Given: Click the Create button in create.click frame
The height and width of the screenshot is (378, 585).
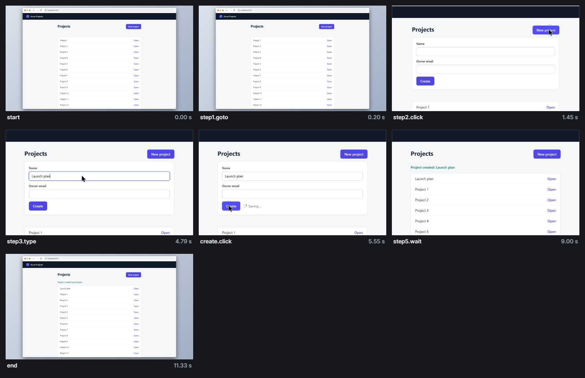Looking at the screenshot, I should (231, 206).
